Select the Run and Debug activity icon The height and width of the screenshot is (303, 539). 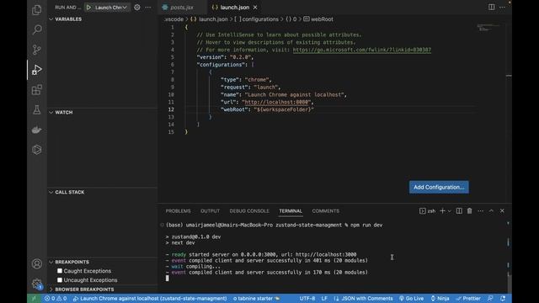(36, 70)
